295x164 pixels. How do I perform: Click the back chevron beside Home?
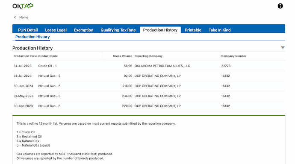15,17
